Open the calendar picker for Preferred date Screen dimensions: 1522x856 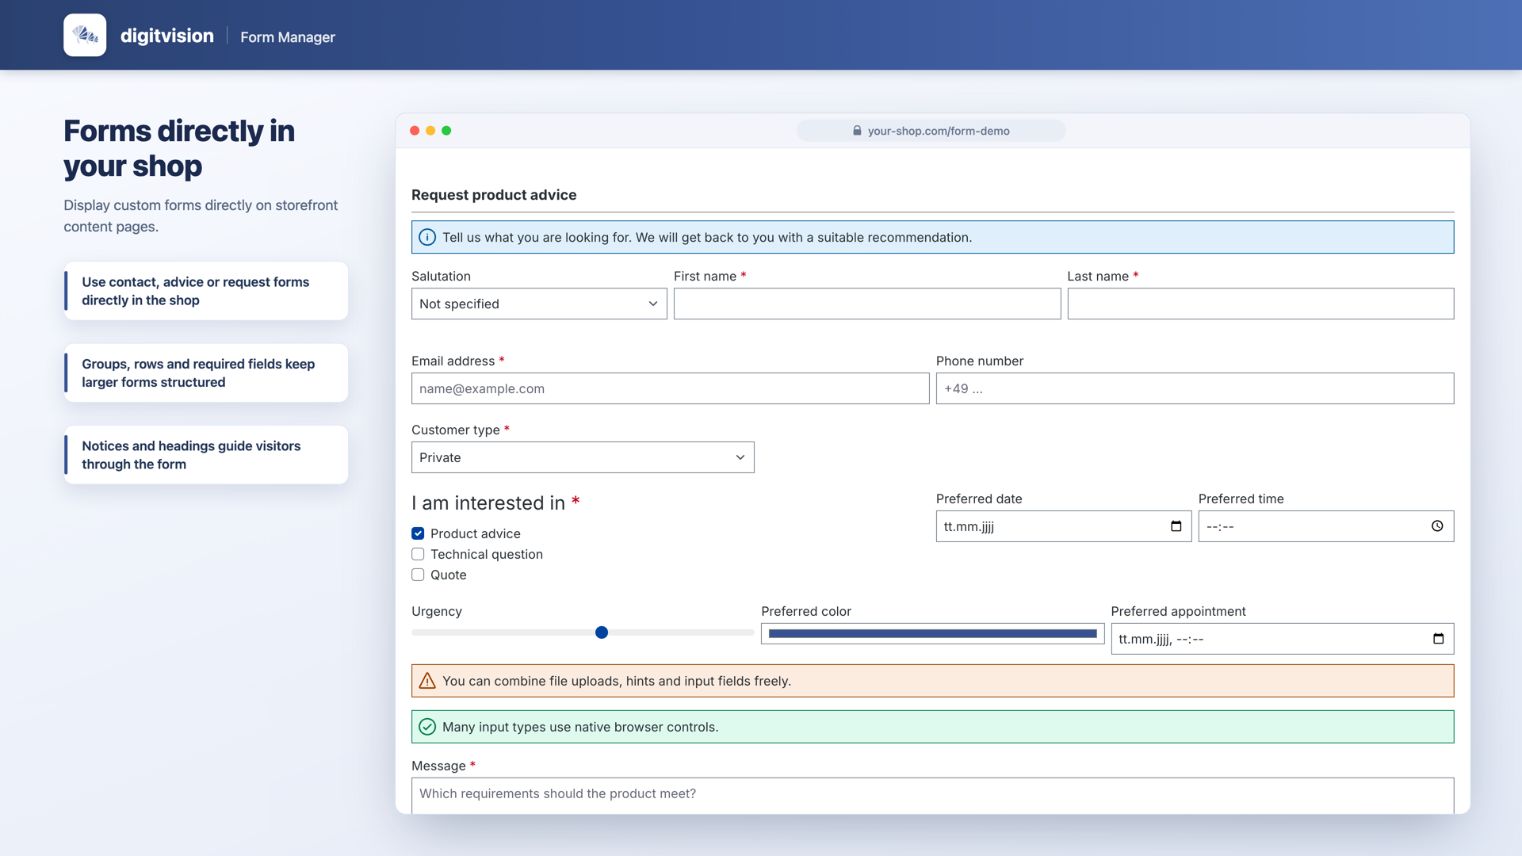coord(1176,526)
